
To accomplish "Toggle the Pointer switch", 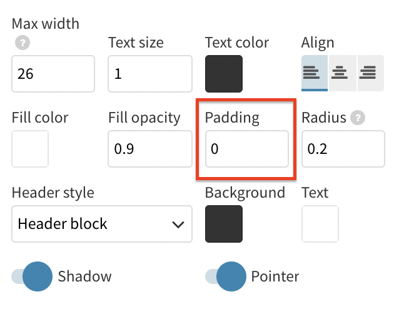I will click(226, 276).
